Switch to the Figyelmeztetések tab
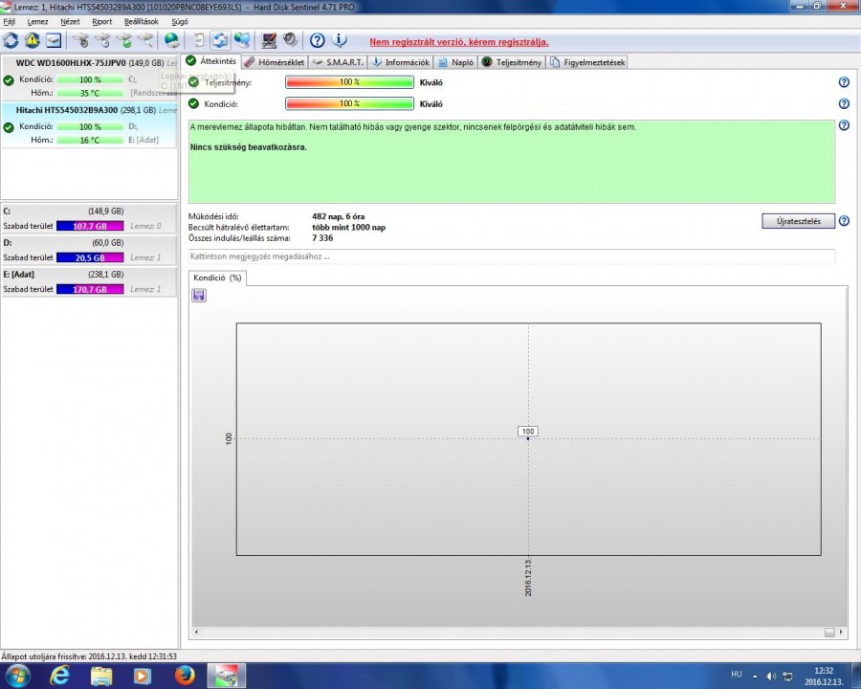The height and width of the screenshot is (689, 861). (587, 62)
